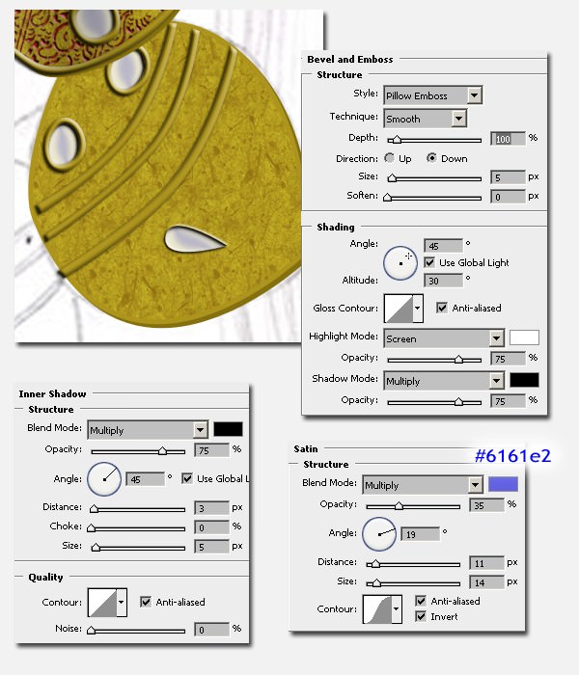Click the Bevel Depth slider
The image size is (579, 675).
434,140
